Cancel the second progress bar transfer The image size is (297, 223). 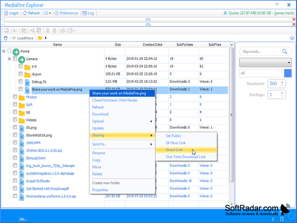point(294,24)
